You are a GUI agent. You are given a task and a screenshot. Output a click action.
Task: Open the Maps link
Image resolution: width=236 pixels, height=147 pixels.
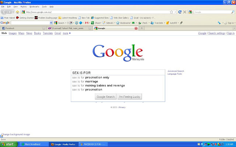21,33
